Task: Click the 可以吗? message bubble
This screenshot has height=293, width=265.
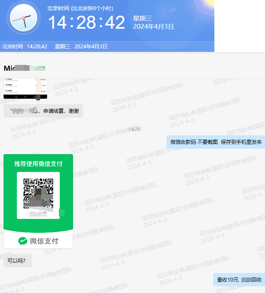Action: [18, 261]
